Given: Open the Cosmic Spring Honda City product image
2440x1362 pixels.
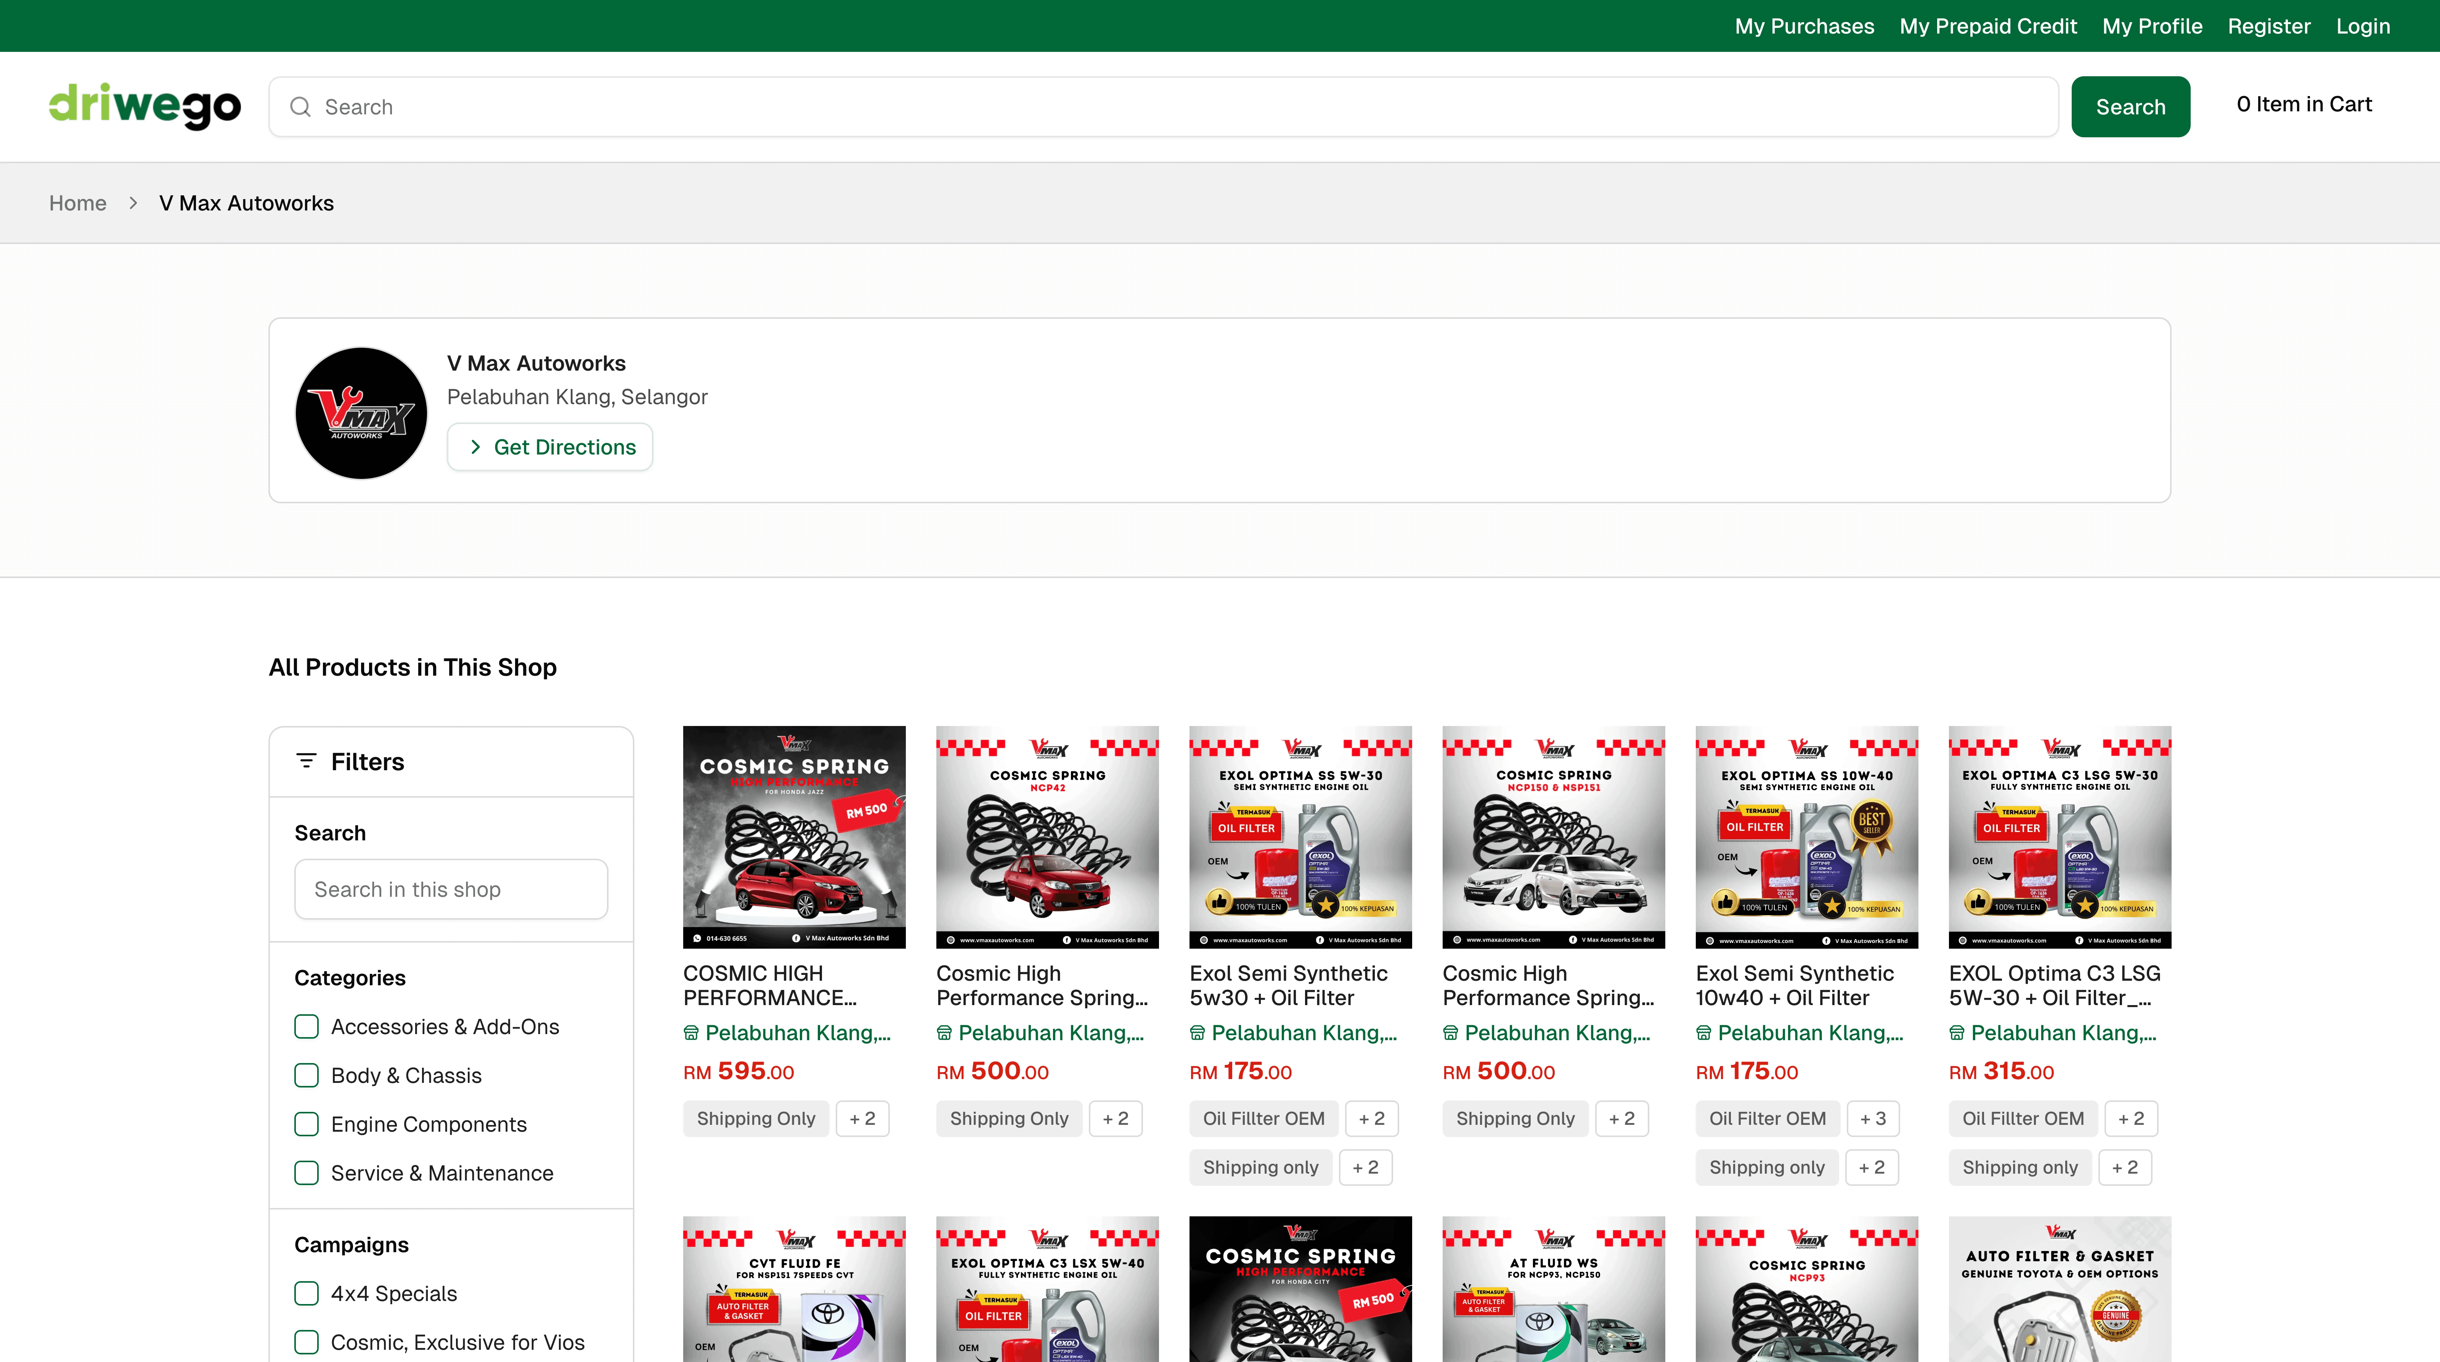Looking at the screenshot, I should coord(1300,1289).
